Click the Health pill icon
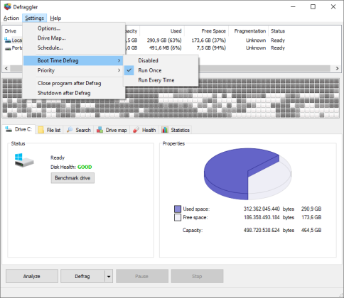Screen dimensions: 344x298 [136, 130]
